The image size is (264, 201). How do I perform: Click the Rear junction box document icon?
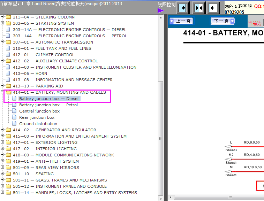tap(14, 117)
